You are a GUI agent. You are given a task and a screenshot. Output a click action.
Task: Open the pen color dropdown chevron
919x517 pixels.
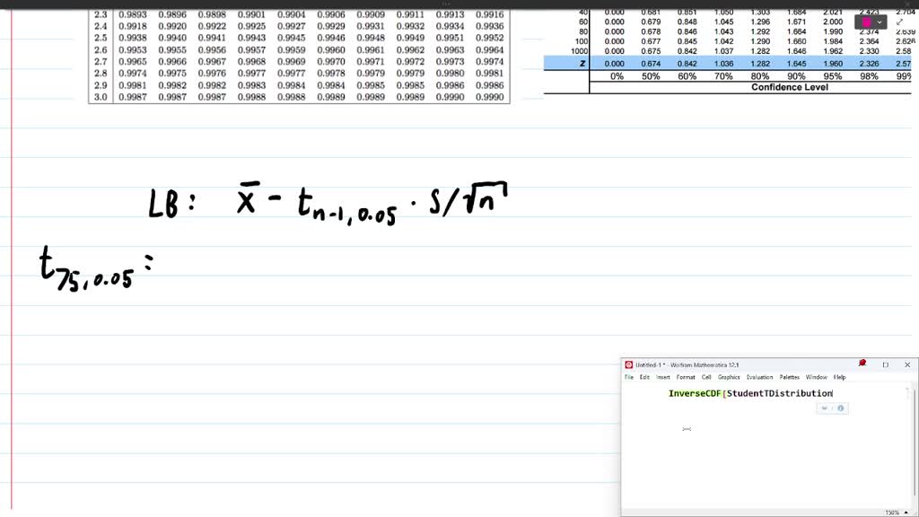click(x=880, y=22)
